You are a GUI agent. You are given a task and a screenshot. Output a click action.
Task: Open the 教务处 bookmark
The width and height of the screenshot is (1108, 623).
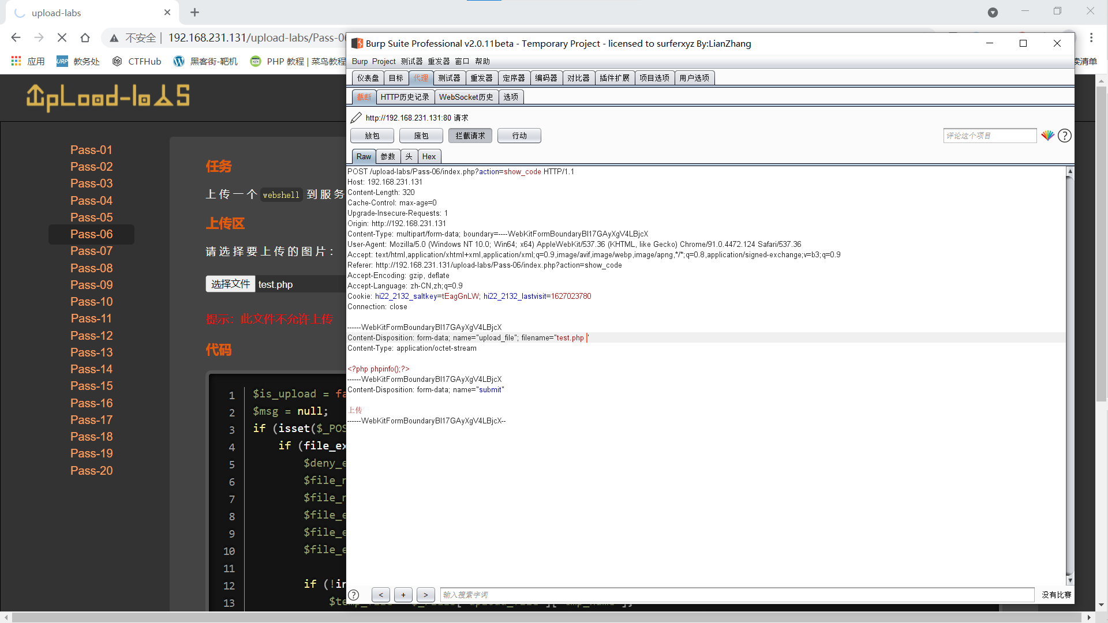click(x=78, y=61)
